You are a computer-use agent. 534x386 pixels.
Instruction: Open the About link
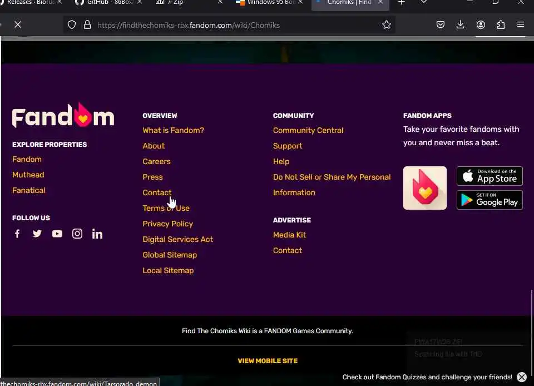[x=154, y=146]
